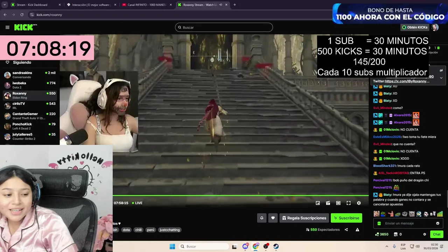448x252 pixels.
Task: View the 3650 channel points balance
Action: (381, 234)
